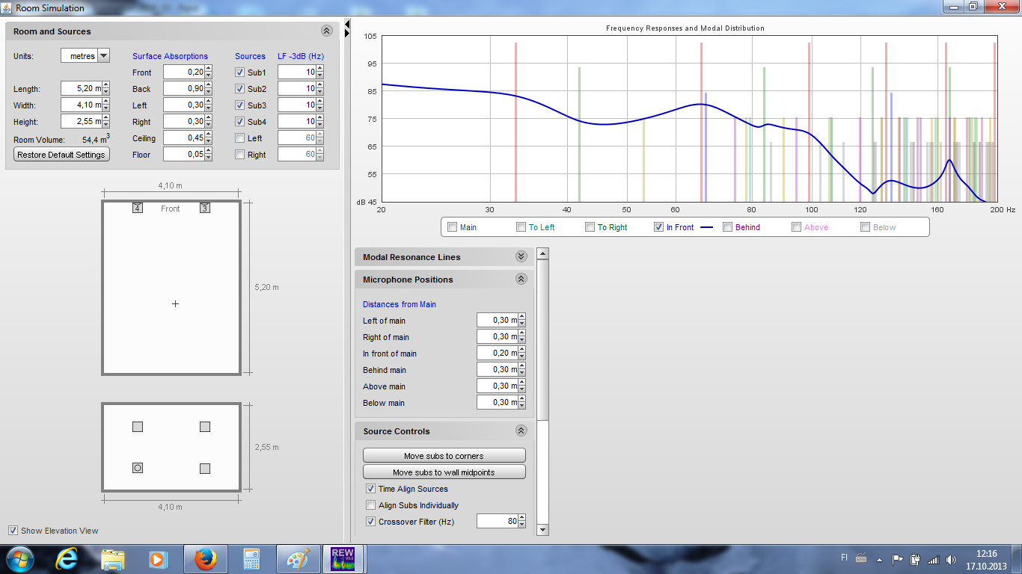Open Calculator from the taskbar

[251, 559]
